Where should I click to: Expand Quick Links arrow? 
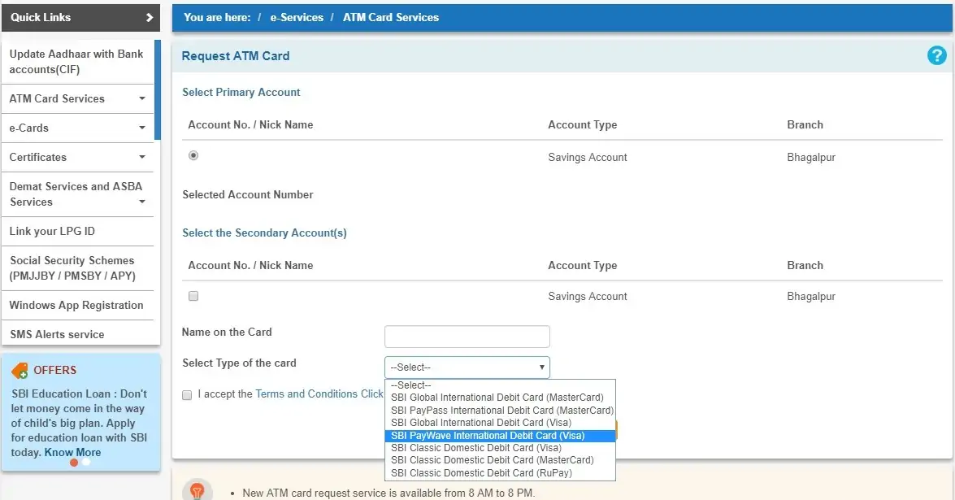(x=150, y=18)
